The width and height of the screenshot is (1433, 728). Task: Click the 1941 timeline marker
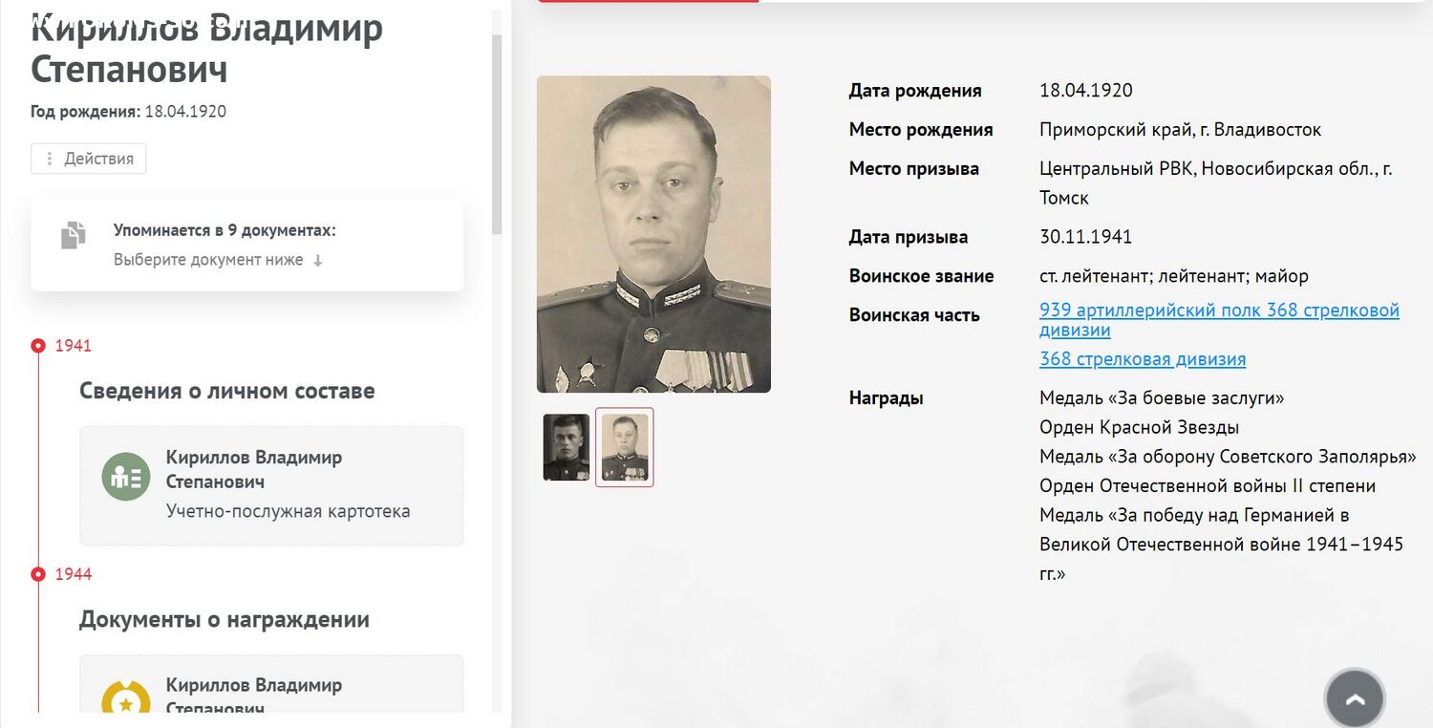(x=38, y=346)
